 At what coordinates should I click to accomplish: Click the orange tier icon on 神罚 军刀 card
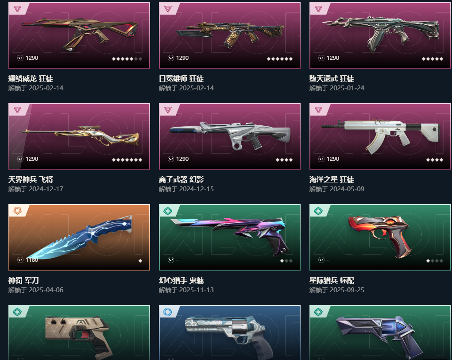(17, 211)
